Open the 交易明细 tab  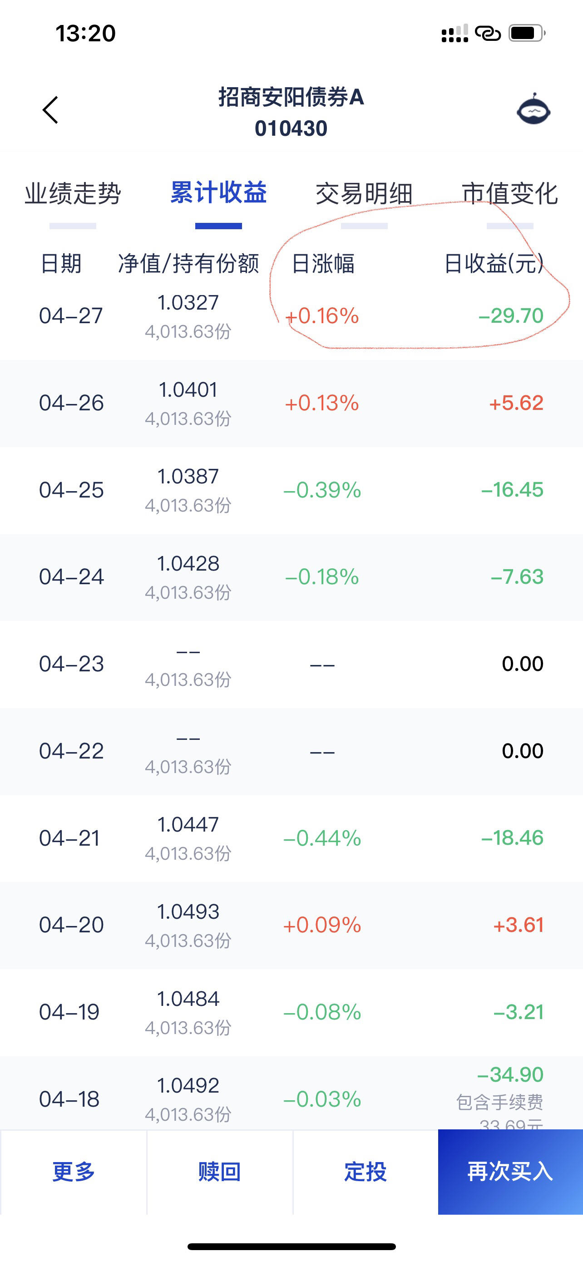[x=364, y=193]
